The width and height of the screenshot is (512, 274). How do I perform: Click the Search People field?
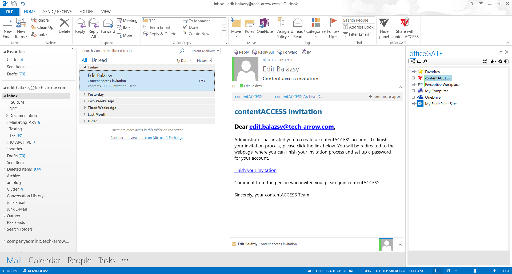[358, 20]
